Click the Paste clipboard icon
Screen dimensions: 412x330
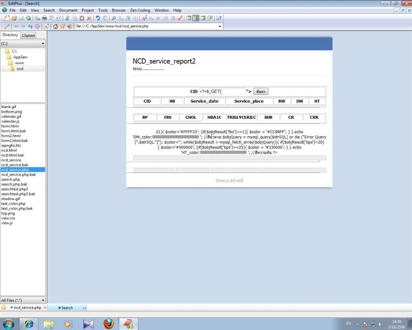[x=82, y=18]
